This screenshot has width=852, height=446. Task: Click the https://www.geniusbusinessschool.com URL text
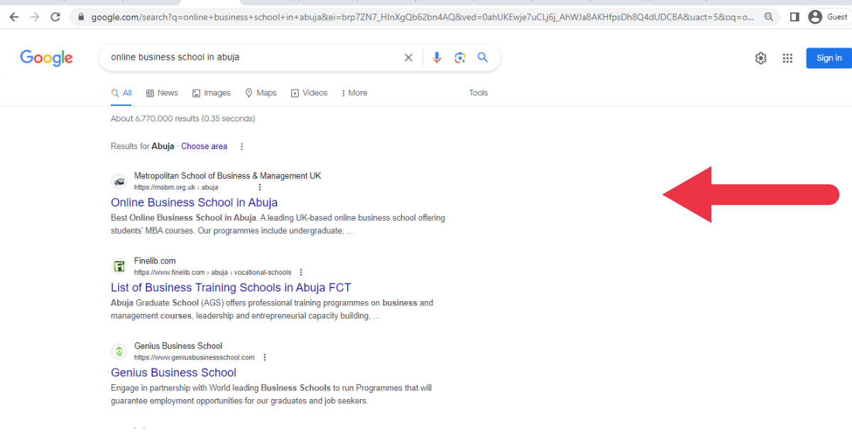194,358
